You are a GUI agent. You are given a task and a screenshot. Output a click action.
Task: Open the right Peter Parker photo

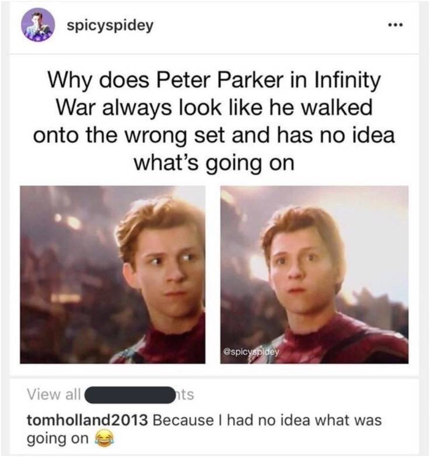point(314,275)
